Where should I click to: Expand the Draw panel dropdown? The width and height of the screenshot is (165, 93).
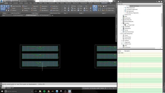(x=66, y=13)
